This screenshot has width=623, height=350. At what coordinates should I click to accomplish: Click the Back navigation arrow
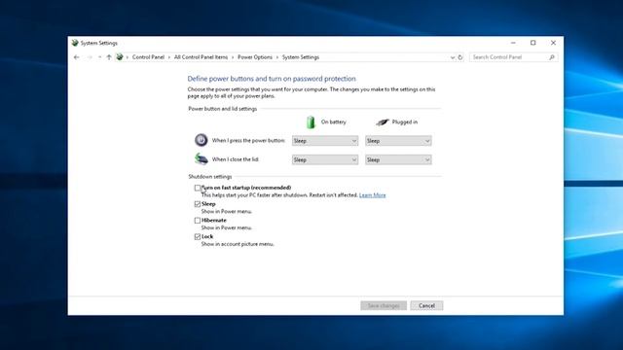76,57
